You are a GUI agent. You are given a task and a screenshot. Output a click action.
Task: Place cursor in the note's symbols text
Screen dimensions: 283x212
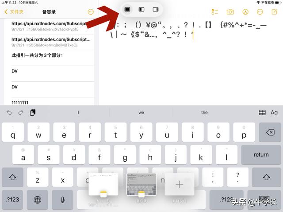click(189, 30)
